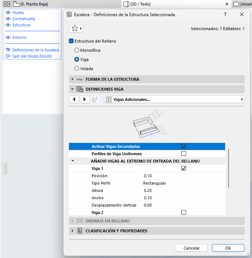Click the orange dashed side handle
Viewport: 252px width, 258px height.
pos(5,169)
